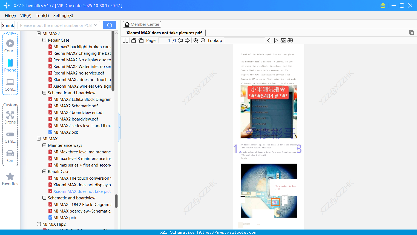The image size is (417, 235).
Task: Go to the previous PDF page arrow
Action: (x=180, y=41)
